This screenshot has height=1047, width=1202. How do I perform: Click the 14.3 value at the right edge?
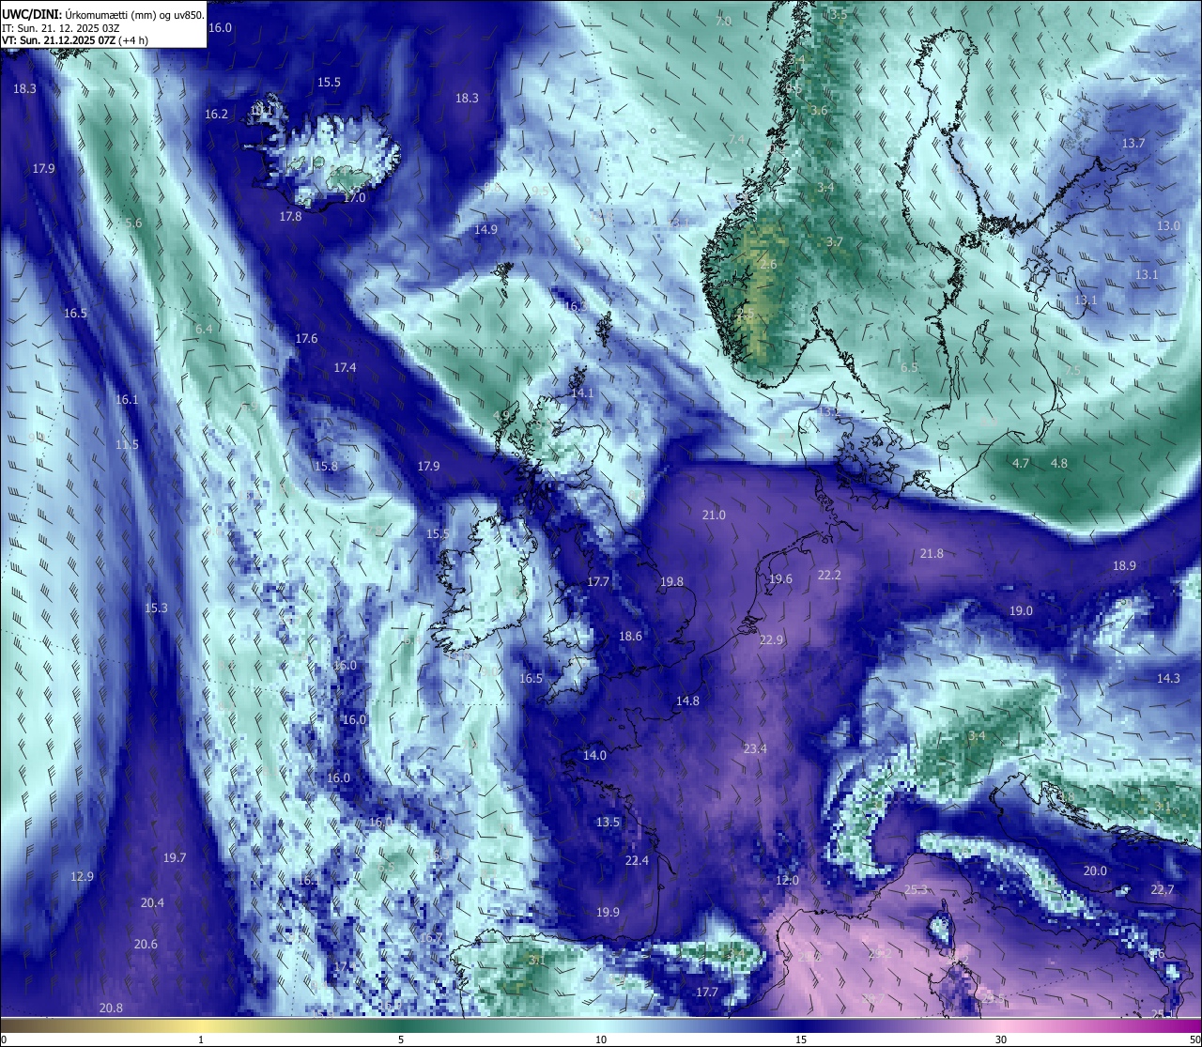pyautogui.click(x=1168, y=678)
